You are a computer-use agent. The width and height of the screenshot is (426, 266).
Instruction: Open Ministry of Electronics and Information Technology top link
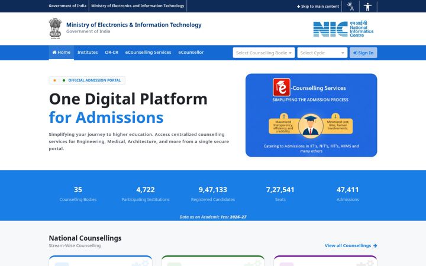(x=138, y=6)
